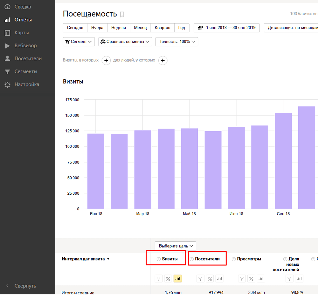318x295 pixels.
Task: Click the filter icon under Визиты
Action: click(x=159, y=278)
